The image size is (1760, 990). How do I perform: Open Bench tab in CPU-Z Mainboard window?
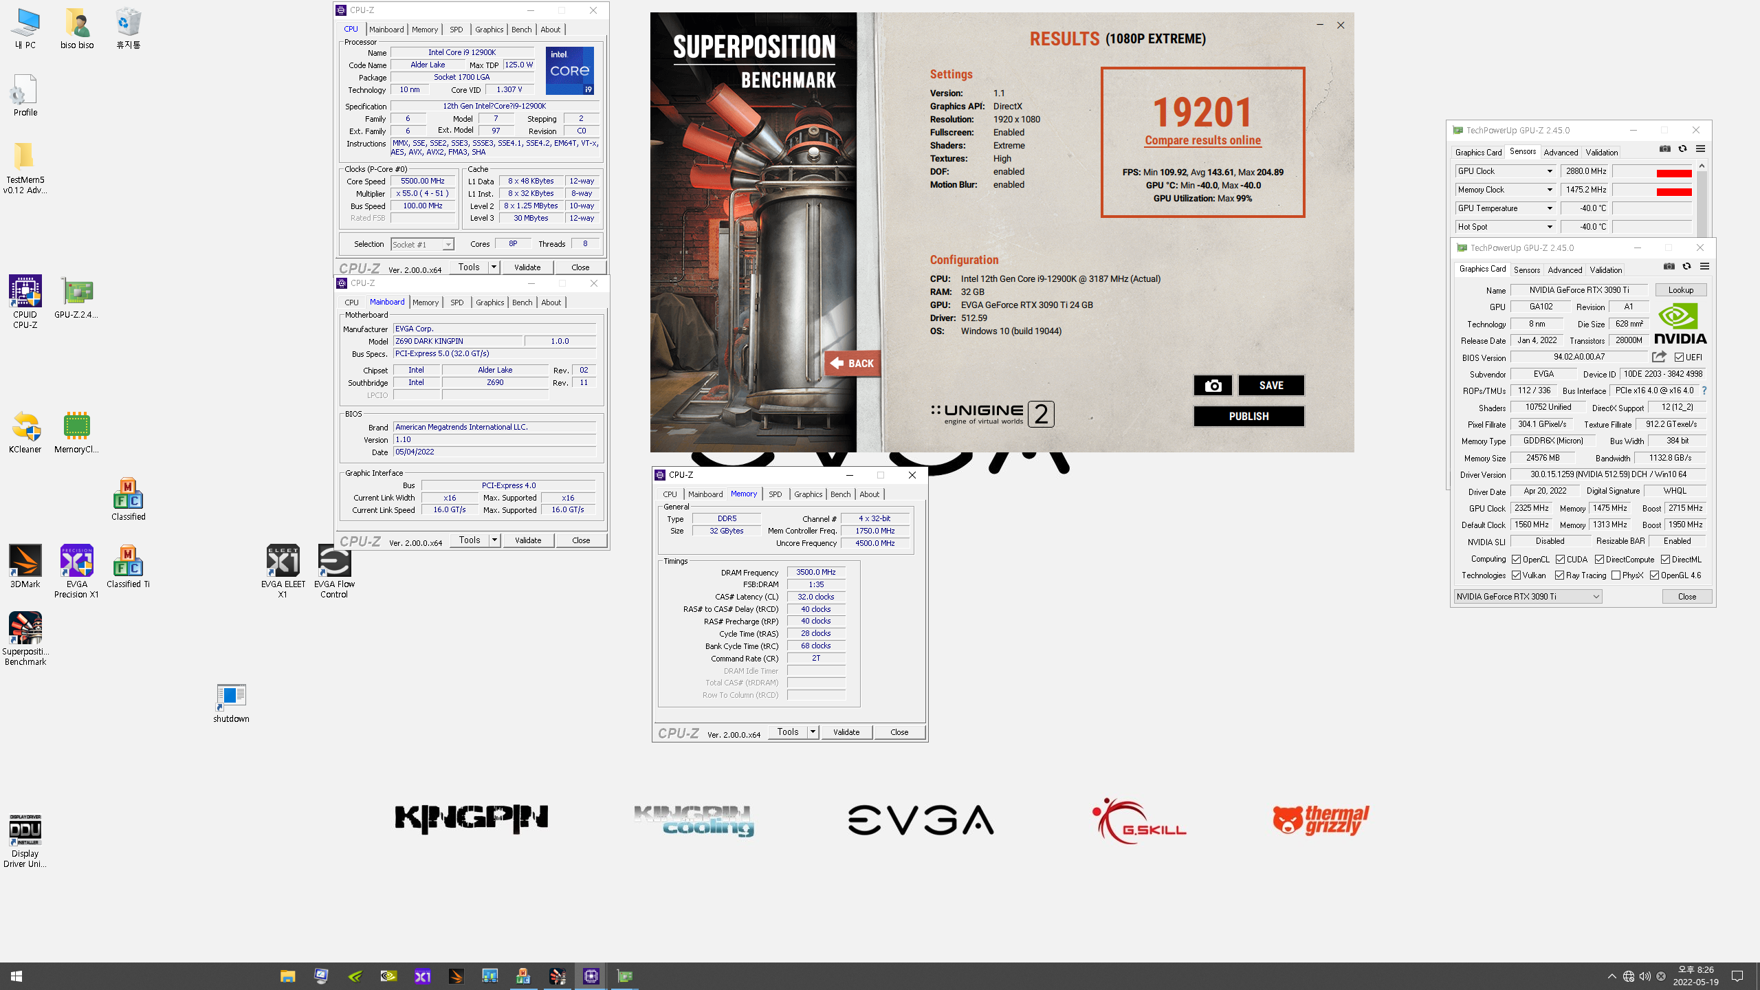point(522,302)
